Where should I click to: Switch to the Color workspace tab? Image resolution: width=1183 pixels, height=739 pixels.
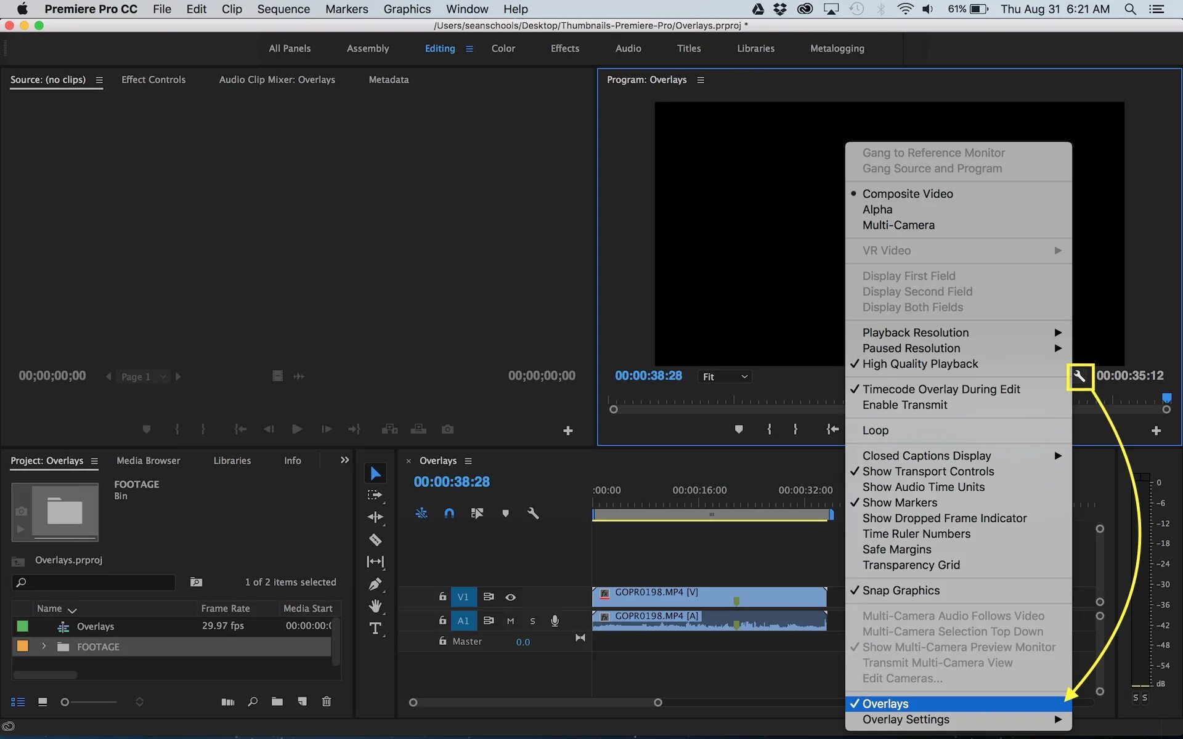point(503,49)
